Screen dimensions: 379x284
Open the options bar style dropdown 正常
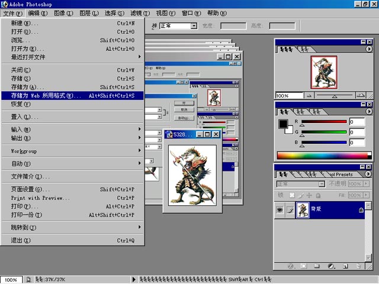(x=178, y=25)
